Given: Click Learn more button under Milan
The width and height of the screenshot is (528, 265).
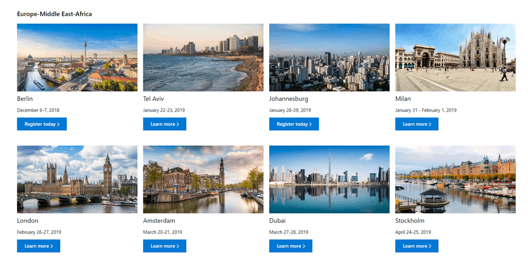Looking at the screenshot, I should point(417,124).
